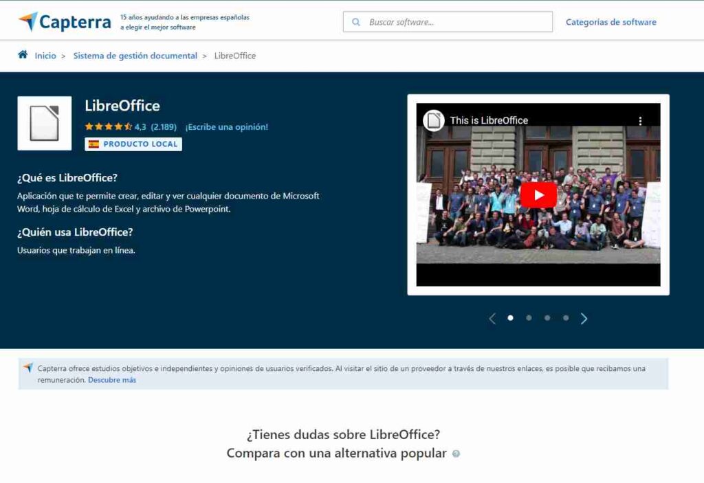704x483 pixels.
Task: Click the home icon in the breadcrumb
Action: click(23, 55)
